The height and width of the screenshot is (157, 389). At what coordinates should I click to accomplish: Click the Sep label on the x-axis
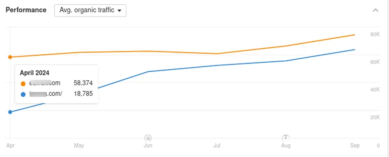pos(355,146)
